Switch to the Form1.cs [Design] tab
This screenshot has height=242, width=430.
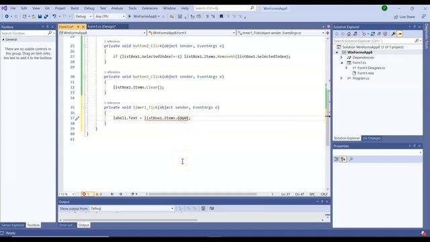[101, 27]
